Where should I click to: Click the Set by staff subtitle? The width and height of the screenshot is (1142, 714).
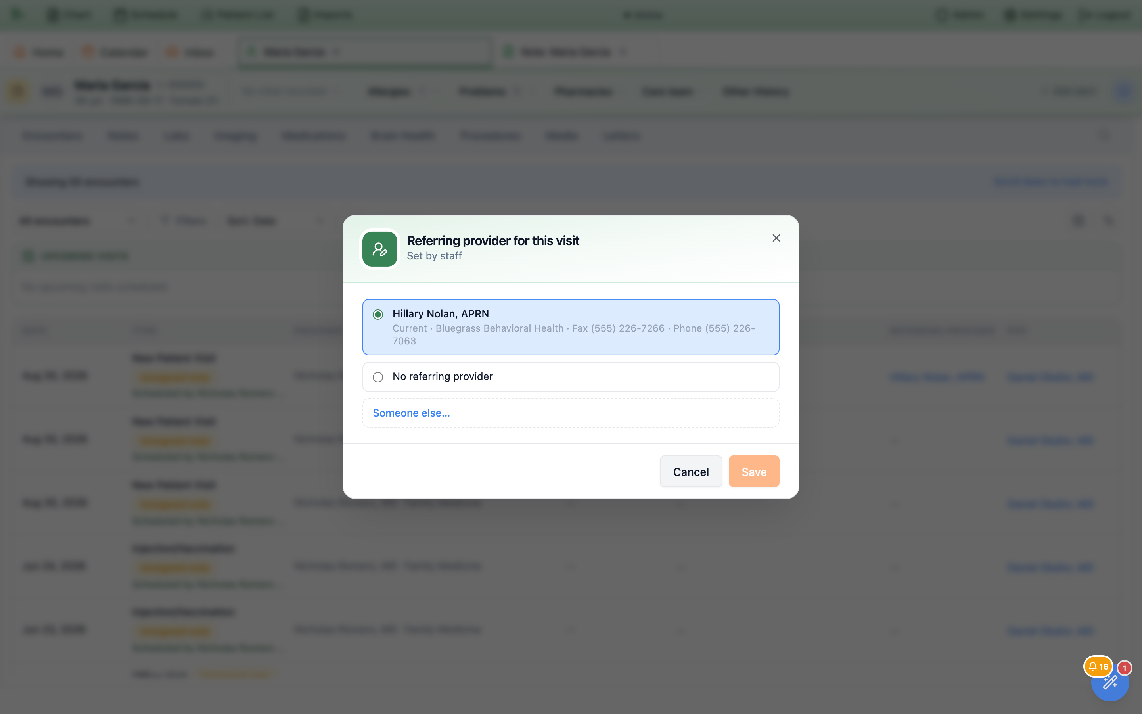click(x=434, y=256)
